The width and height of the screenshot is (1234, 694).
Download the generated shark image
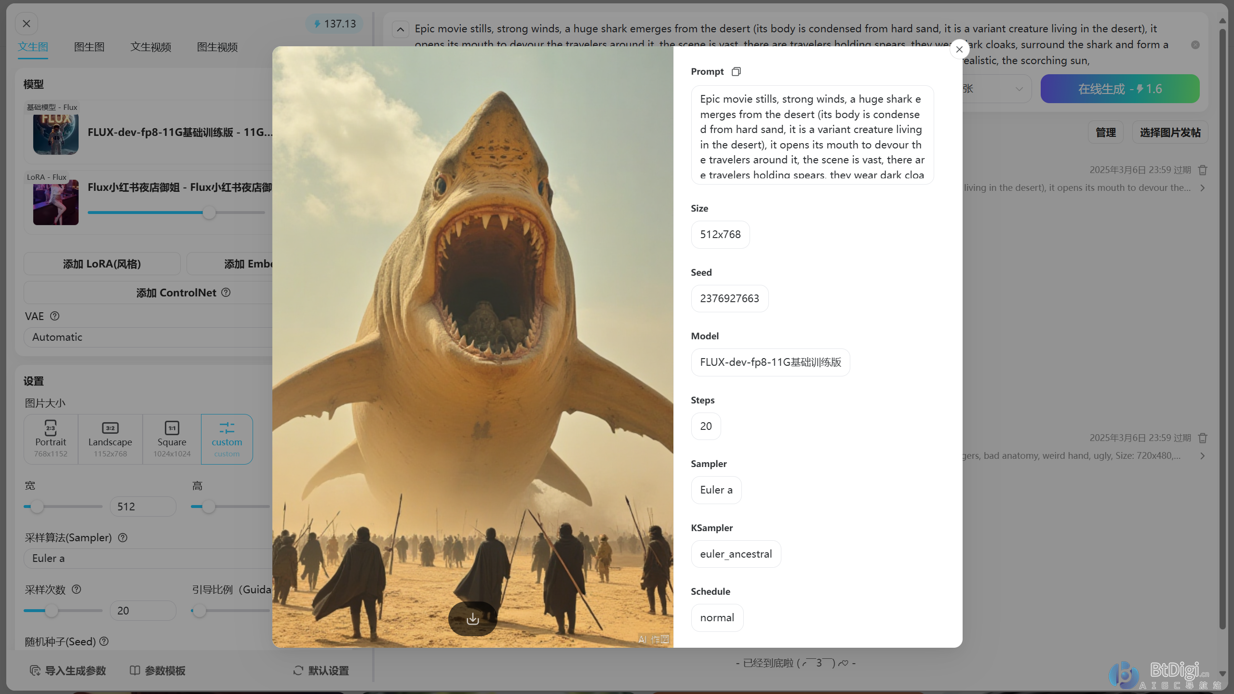pyautogui.click(x=472, y=618)
